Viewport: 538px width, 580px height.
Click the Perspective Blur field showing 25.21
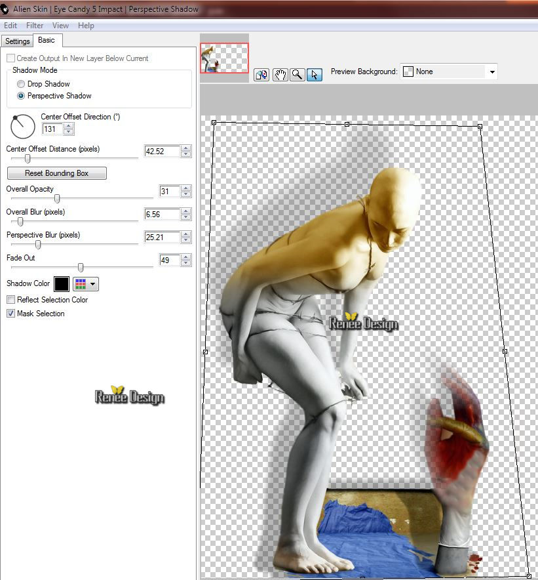(x=162, y=237)
